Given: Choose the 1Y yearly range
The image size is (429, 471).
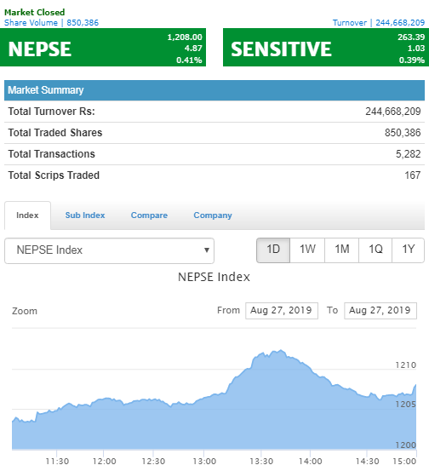Looking at the screenshot, I should (409, 250).
